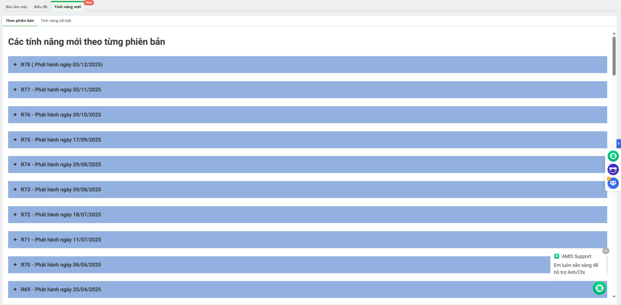Switch to the Bàn làm việc tab

point(17,7)
